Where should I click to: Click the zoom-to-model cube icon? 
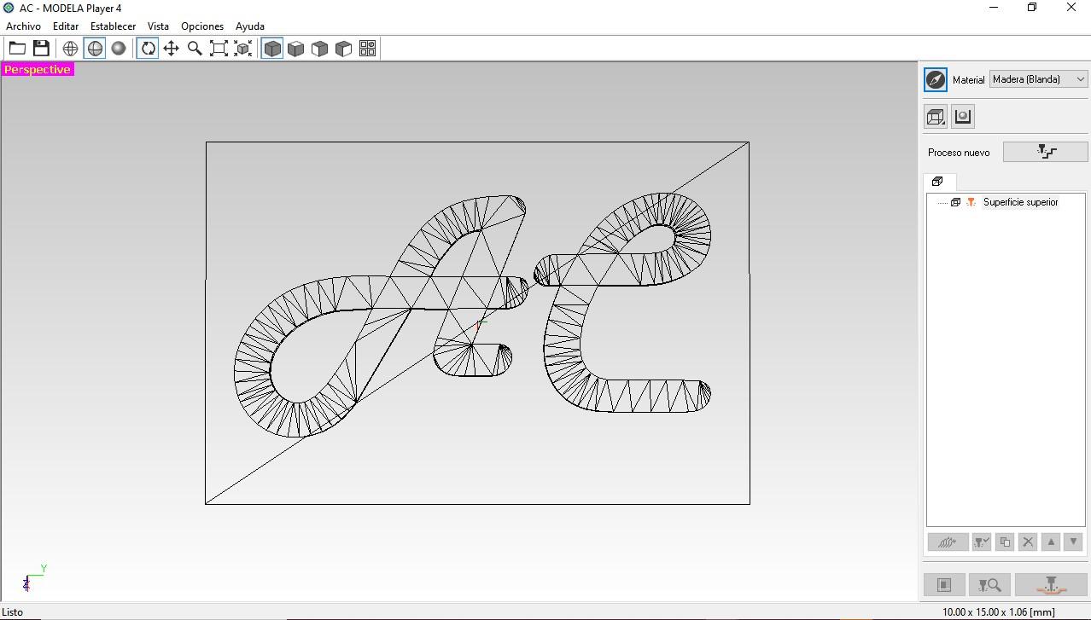pos(243,49)
